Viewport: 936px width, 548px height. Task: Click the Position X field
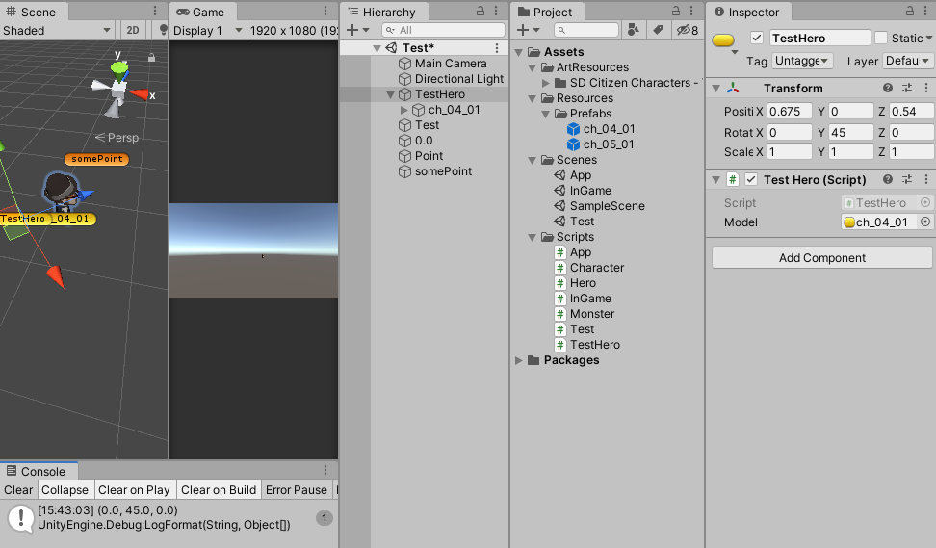pos(790,111)
